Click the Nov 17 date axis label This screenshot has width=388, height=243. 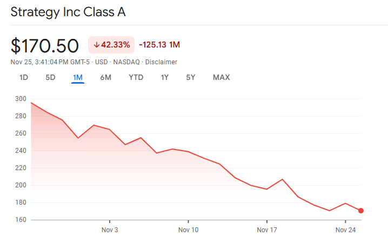[267, 230]
